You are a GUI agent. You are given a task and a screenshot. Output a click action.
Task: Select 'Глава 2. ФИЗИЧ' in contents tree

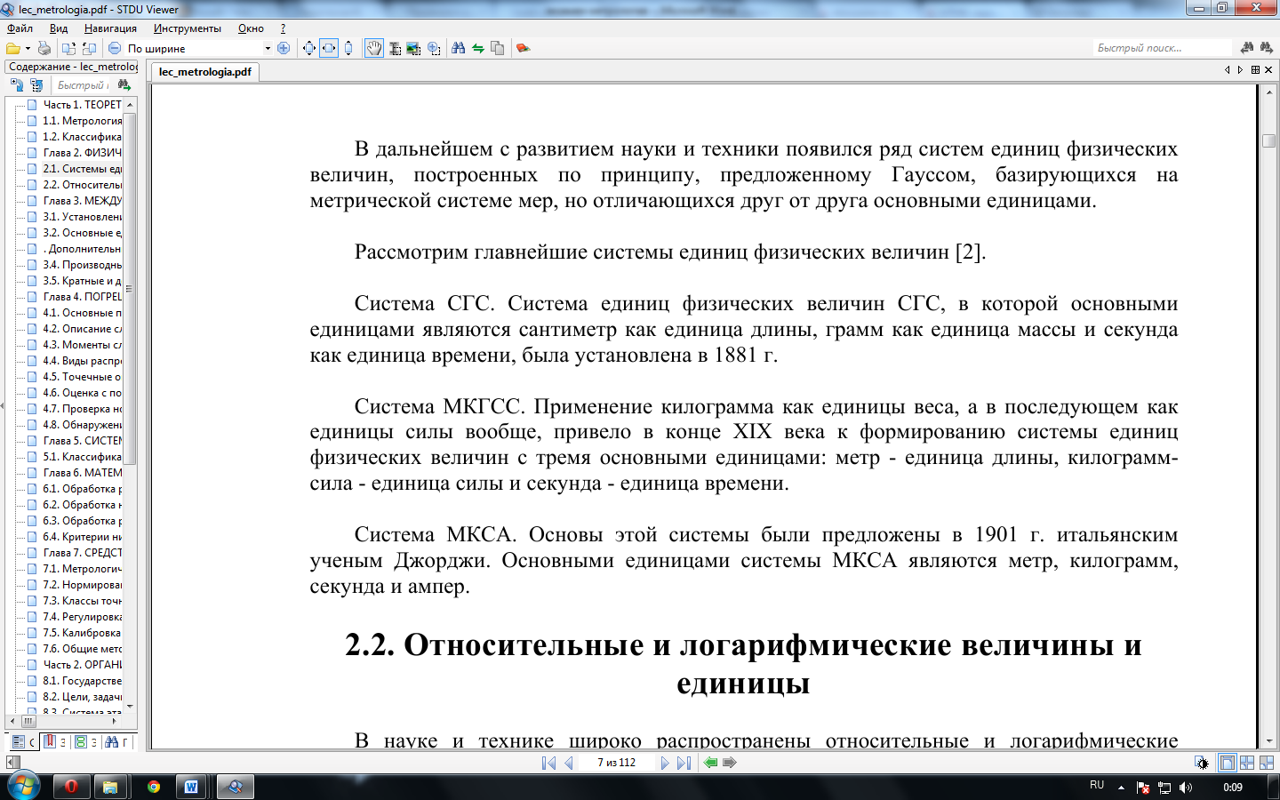pyautogui.click(x=82, y=153)
